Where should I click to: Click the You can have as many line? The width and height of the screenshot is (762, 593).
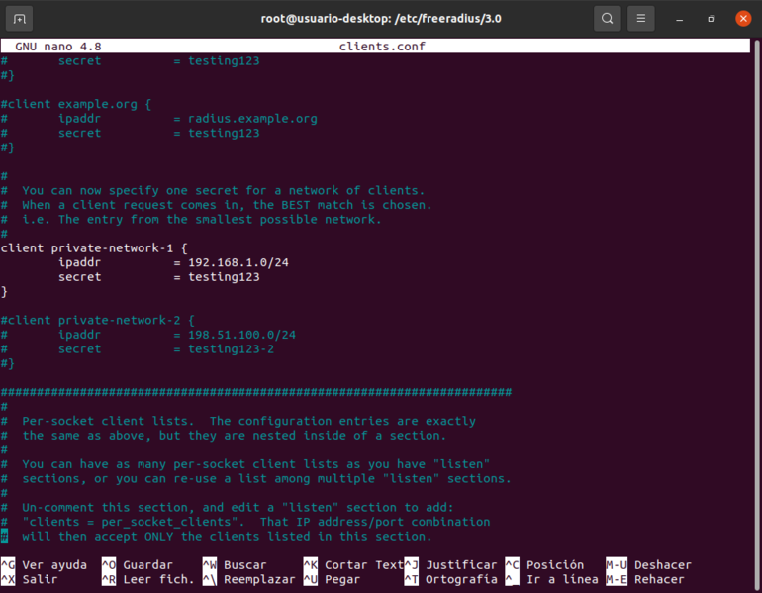[245, 464]
